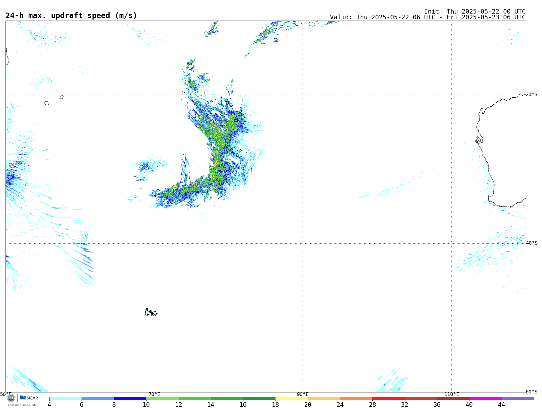Click the colorbar tick label 18
The height and width of the screenshot is (408, 542).
coord(276,404)
